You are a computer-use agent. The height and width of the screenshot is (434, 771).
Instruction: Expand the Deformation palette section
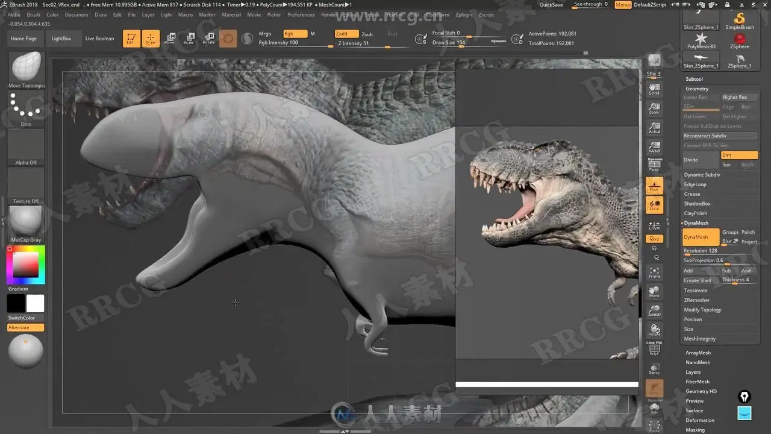(x=700, y=420)
